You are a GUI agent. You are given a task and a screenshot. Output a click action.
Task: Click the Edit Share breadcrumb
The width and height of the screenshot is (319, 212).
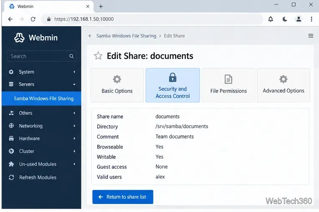click(175, 36)
